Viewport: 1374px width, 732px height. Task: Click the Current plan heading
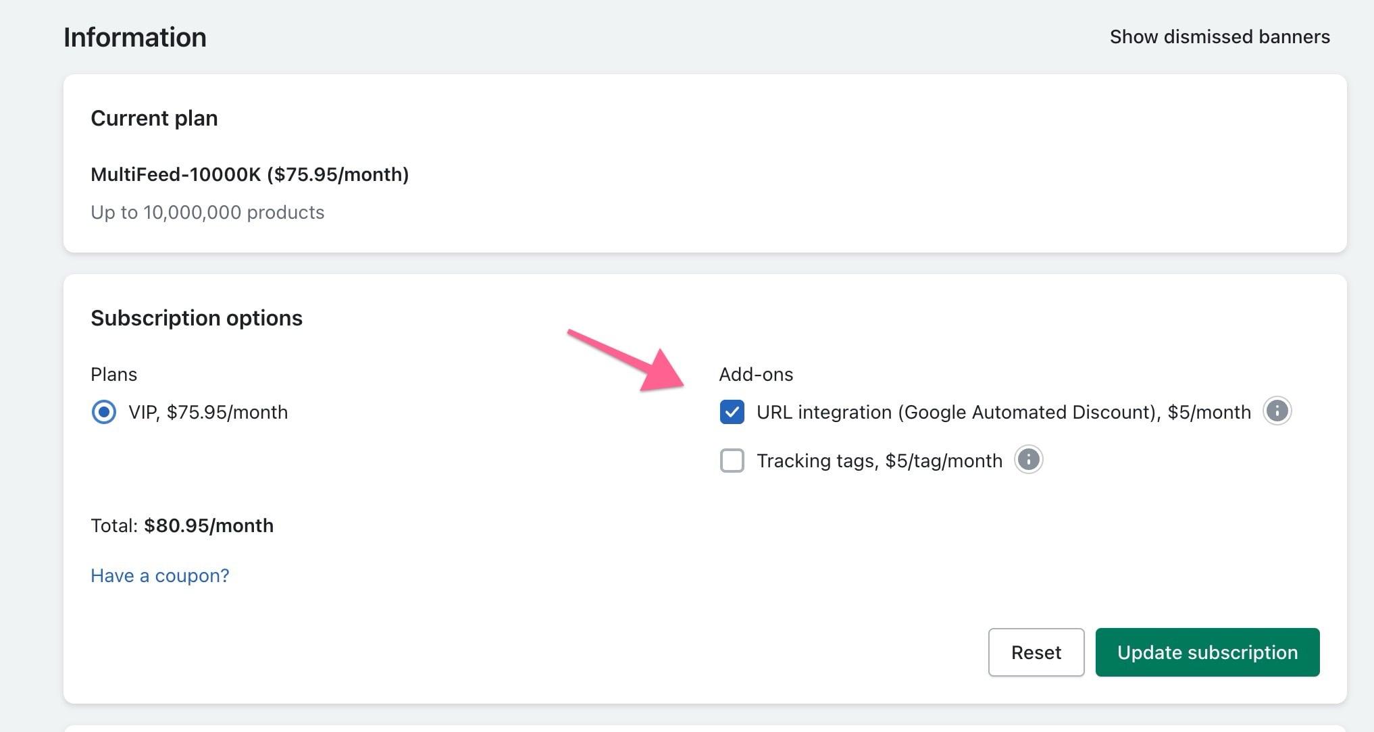(x=154, y=118)
